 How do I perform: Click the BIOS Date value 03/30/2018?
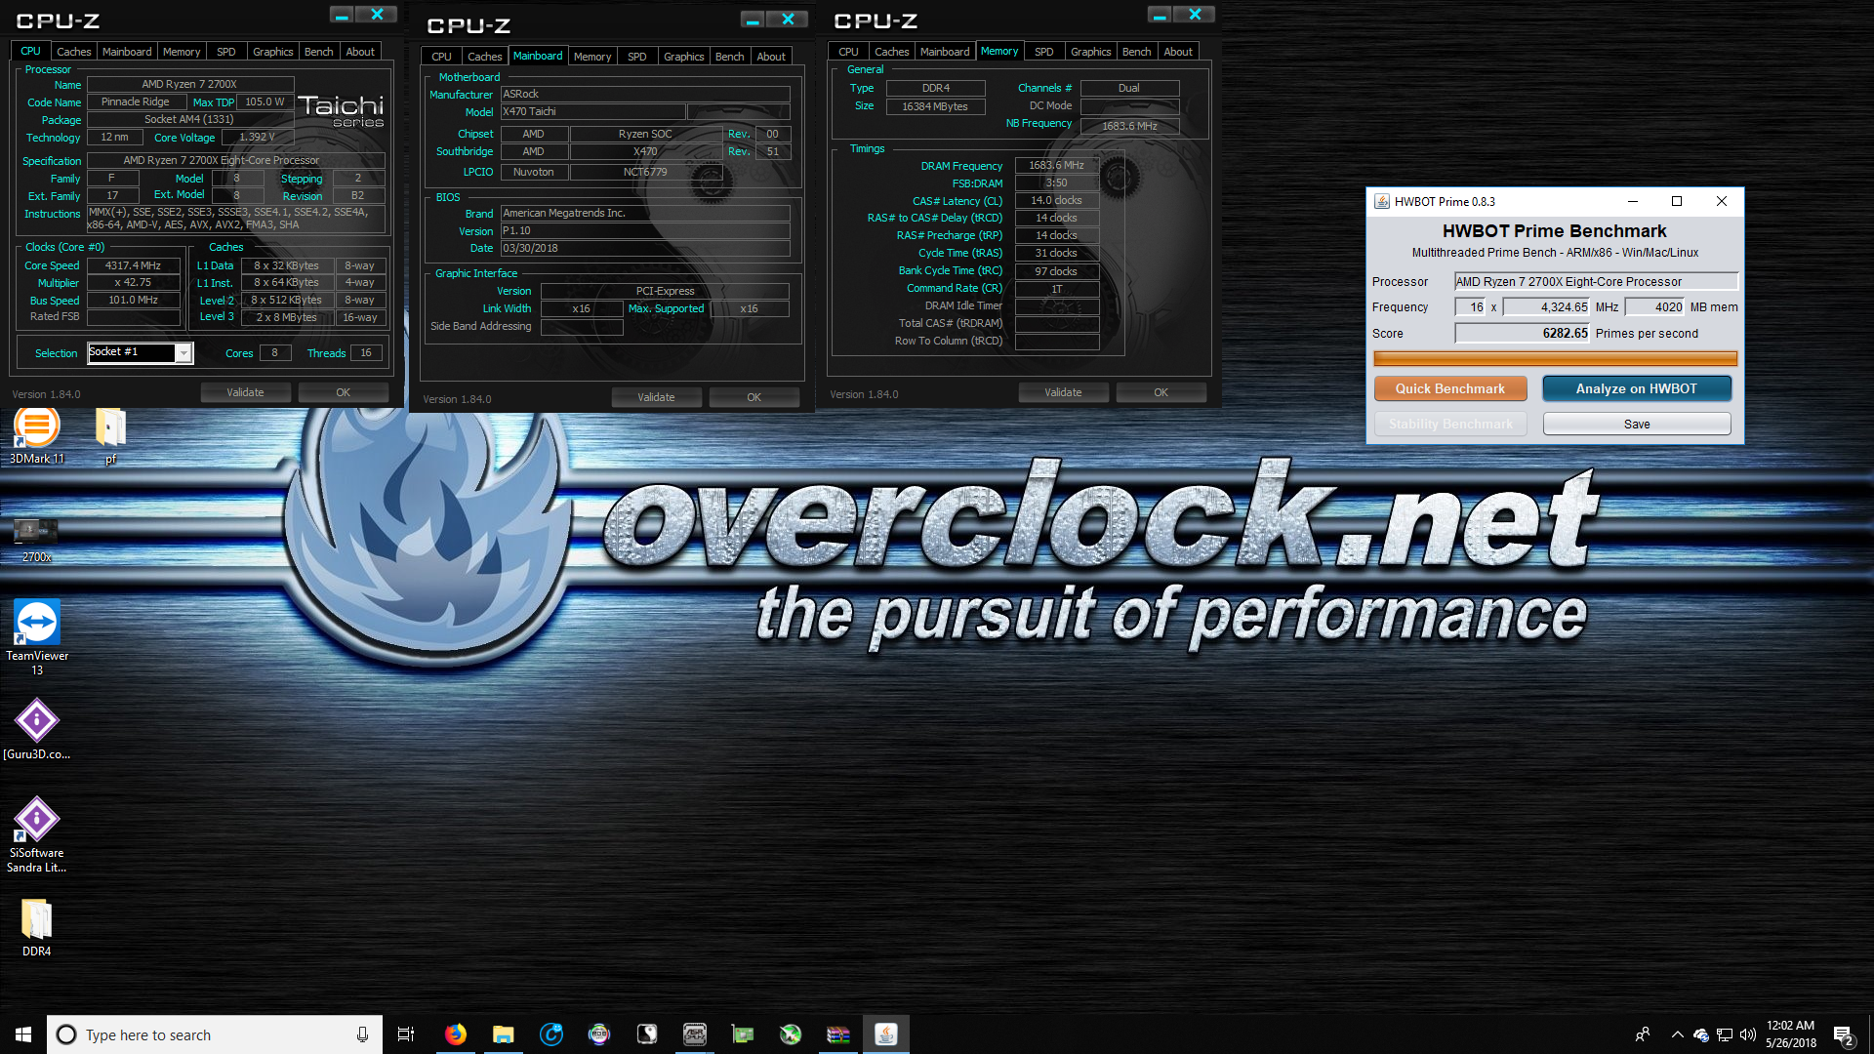(645, 248)
